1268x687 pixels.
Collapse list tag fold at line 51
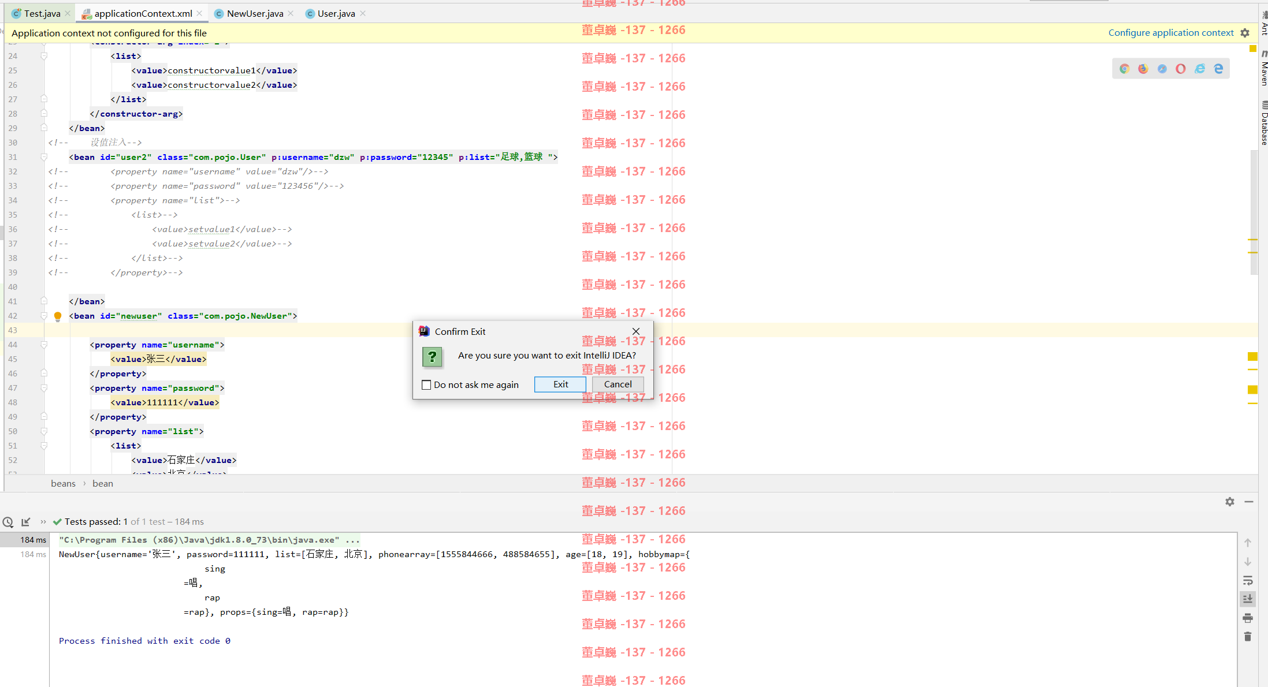point(44,446)
